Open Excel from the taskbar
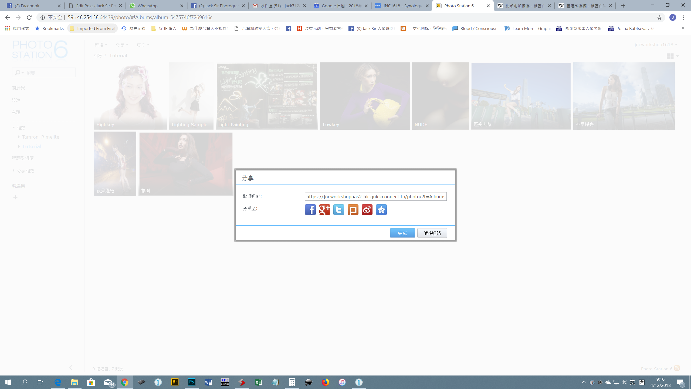This screenshot has height=389, width=691. coord(258,382)
